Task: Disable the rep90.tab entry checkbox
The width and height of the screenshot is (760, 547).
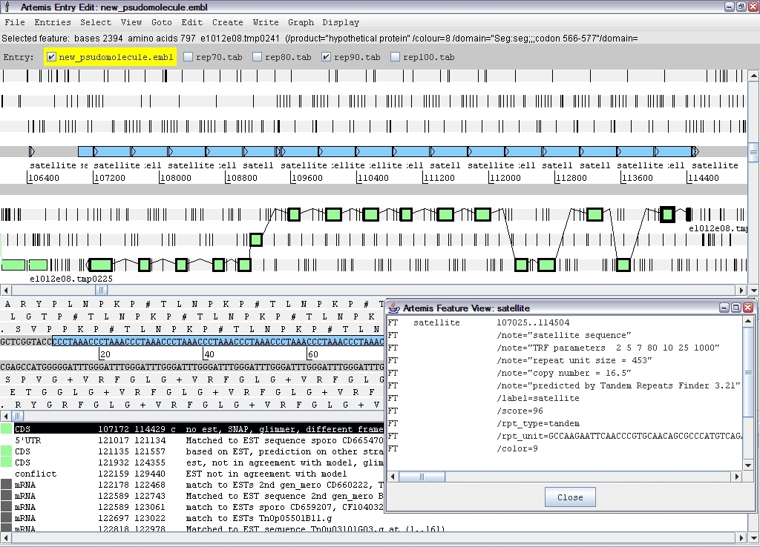Action: pyautogui.click(x=326, y=57)
